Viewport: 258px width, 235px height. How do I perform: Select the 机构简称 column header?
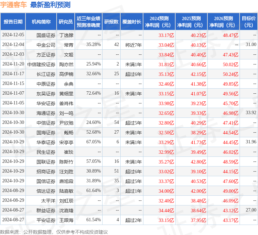pos(41,21)
